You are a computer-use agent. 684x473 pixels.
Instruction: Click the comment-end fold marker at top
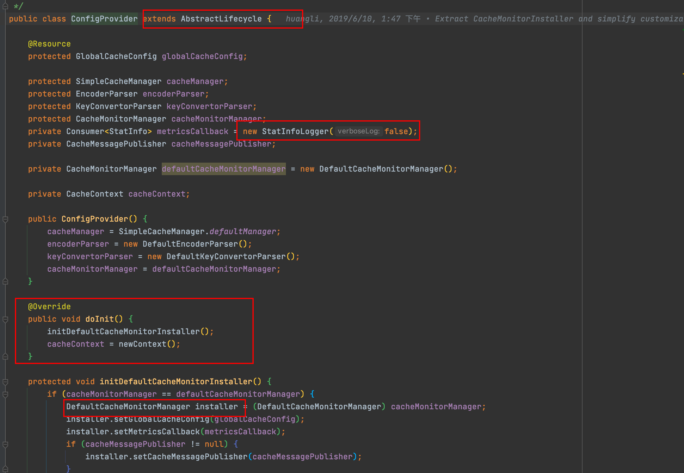5,6
